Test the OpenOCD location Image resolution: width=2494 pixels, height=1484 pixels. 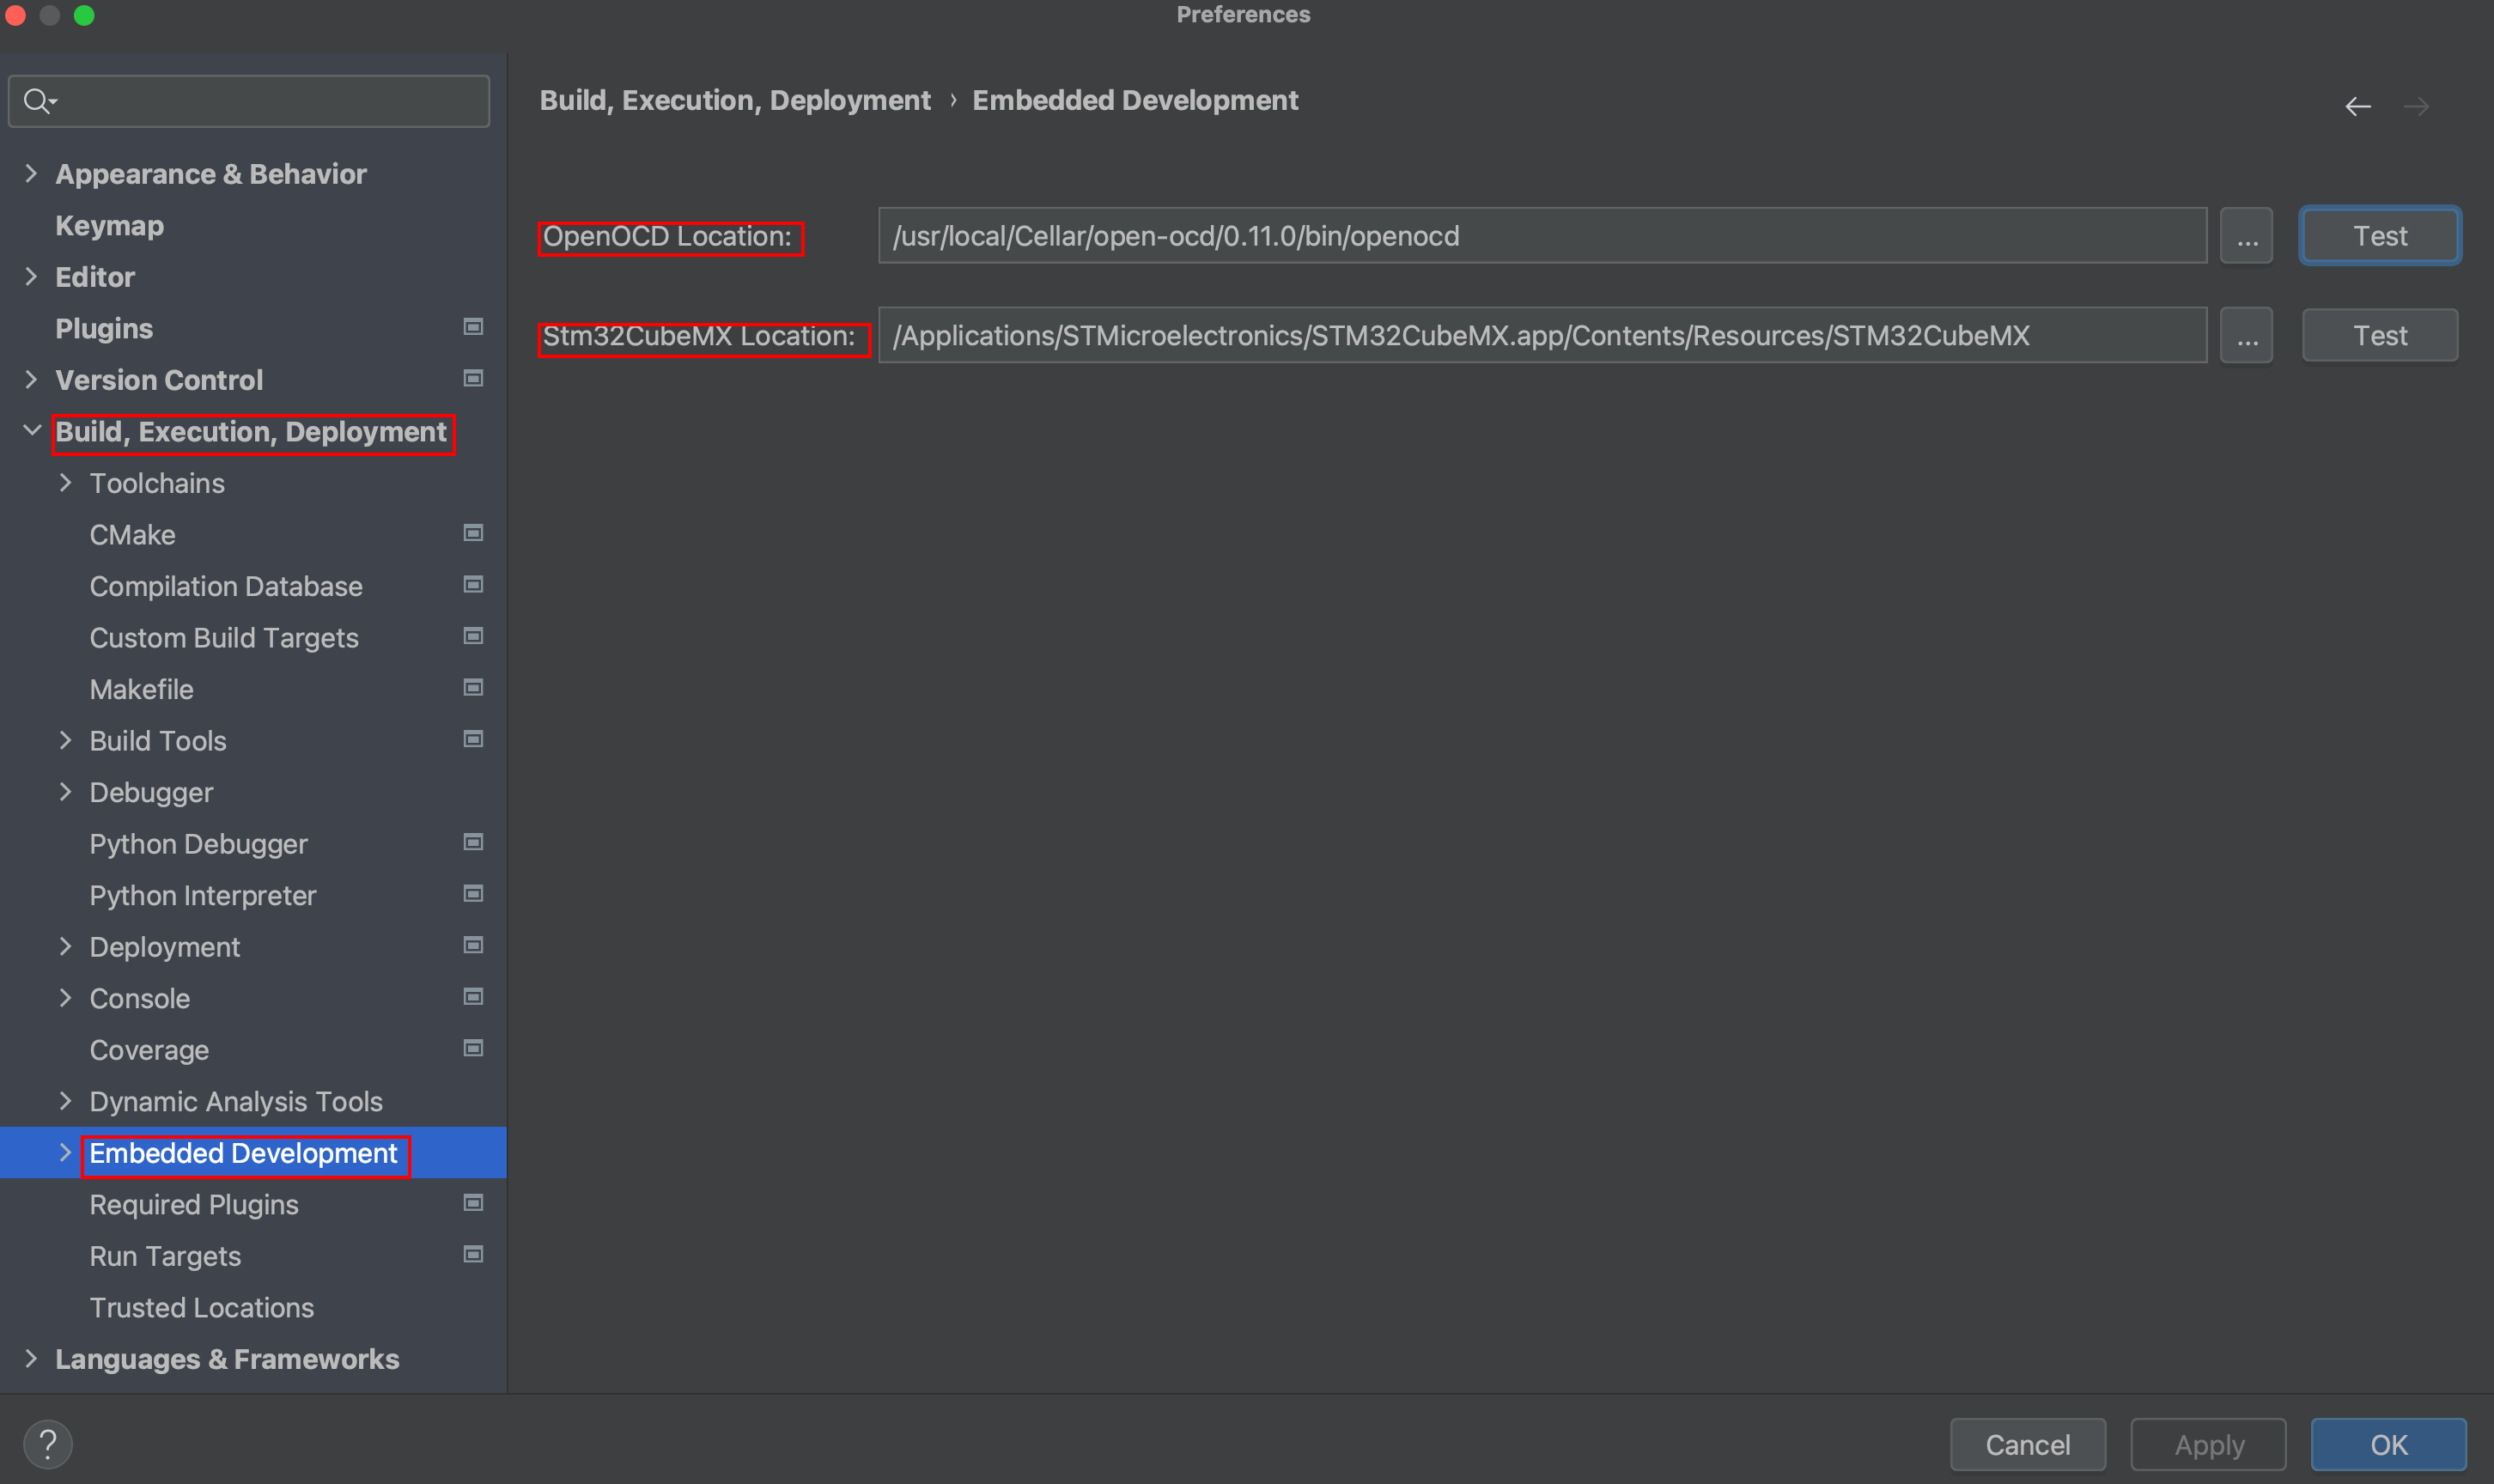click(x=2378, y=236)
